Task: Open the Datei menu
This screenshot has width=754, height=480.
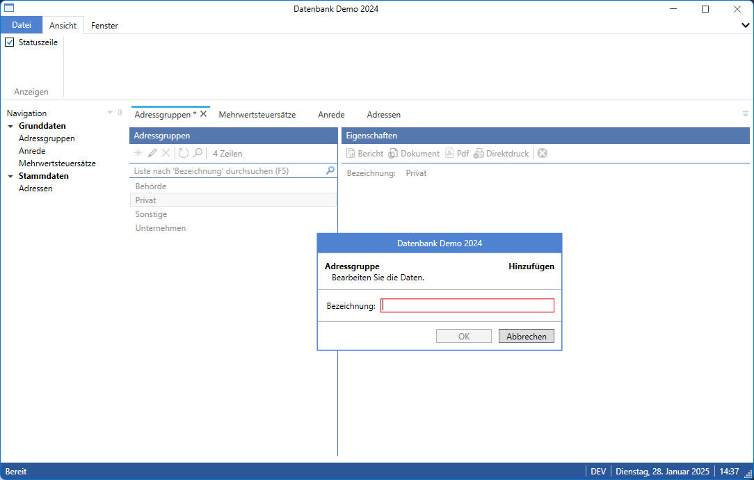Action: tap(22, 25)
